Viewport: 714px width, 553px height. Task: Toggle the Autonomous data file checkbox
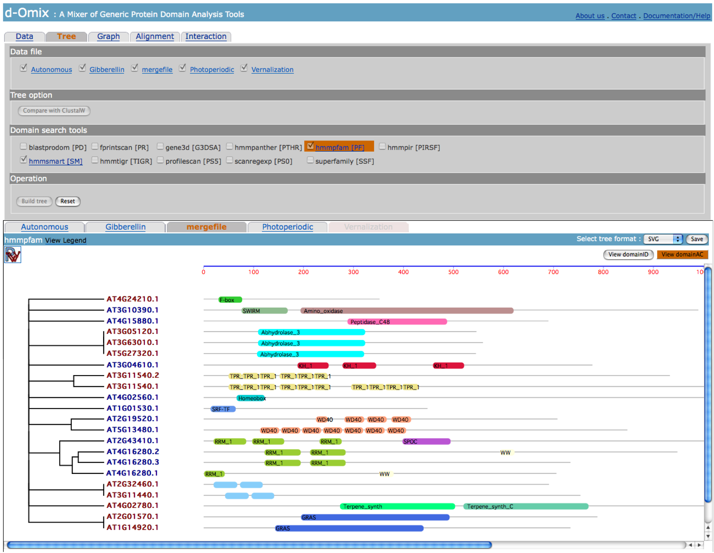23,68
